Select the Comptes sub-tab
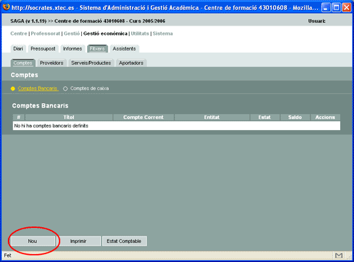This screenshot has width=354, height=262. [23, 63]
